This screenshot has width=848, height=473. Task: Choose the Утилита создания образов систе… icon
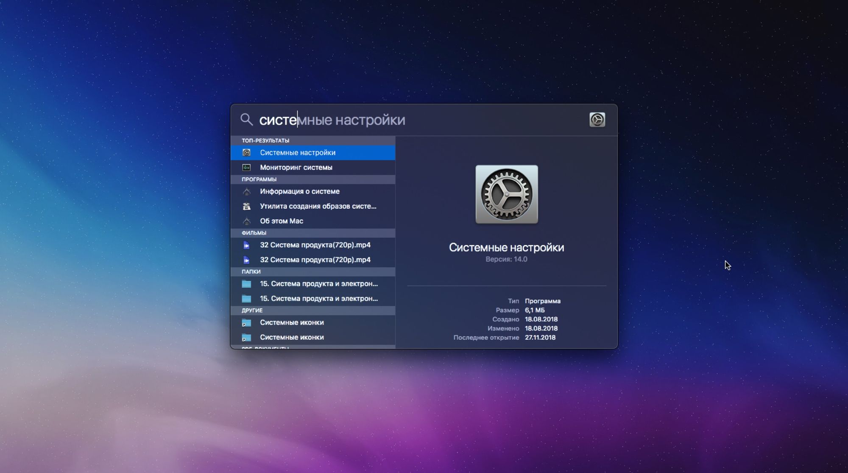246,206
